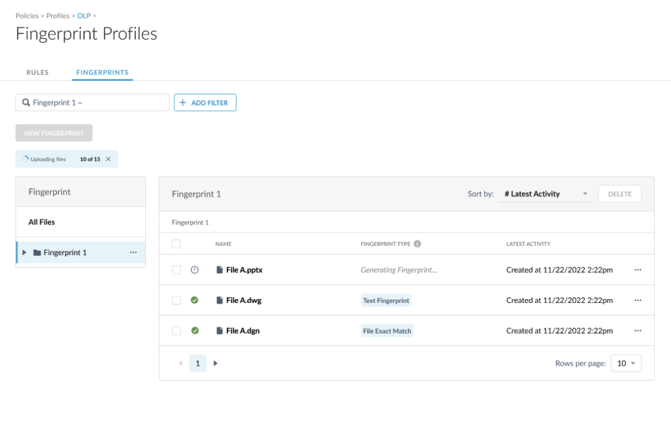Open the Rows per page dropdown
The height and width of the screenshot is (440, 671).
[x=626, y=363]
